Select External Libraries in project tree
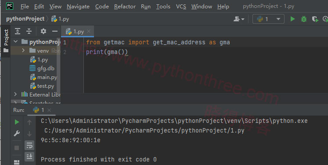The image size is (328, 165). click(41, 95)
